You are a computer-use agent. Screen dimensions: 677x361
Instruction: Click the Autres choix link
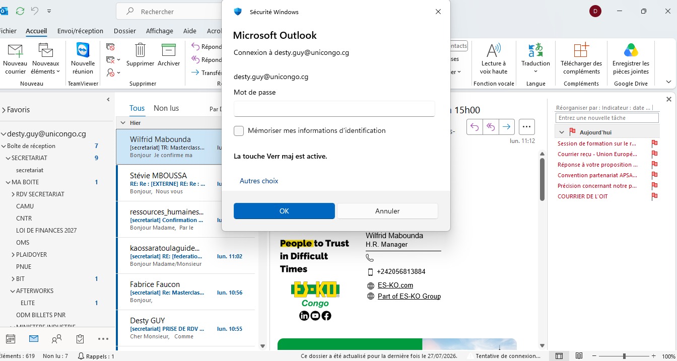point(259,181)
